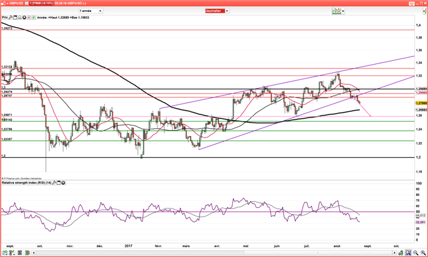This screenshot has width=428, height=257.
Task: Click the 1,26882 price axis label
Action: [x=421, y=110]
